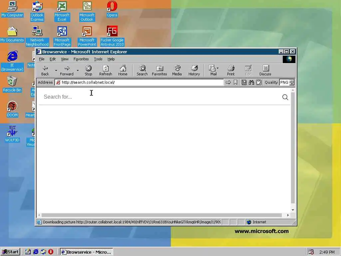This screenshot has width=341, height=256.
Task: Open the Back history dropdown arrow
Action: pyautogui.click(x=56, y=71)
